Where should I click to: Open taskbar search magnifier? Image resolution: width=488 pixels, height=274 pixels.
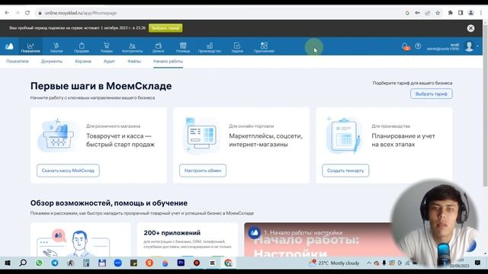(23, 263)
